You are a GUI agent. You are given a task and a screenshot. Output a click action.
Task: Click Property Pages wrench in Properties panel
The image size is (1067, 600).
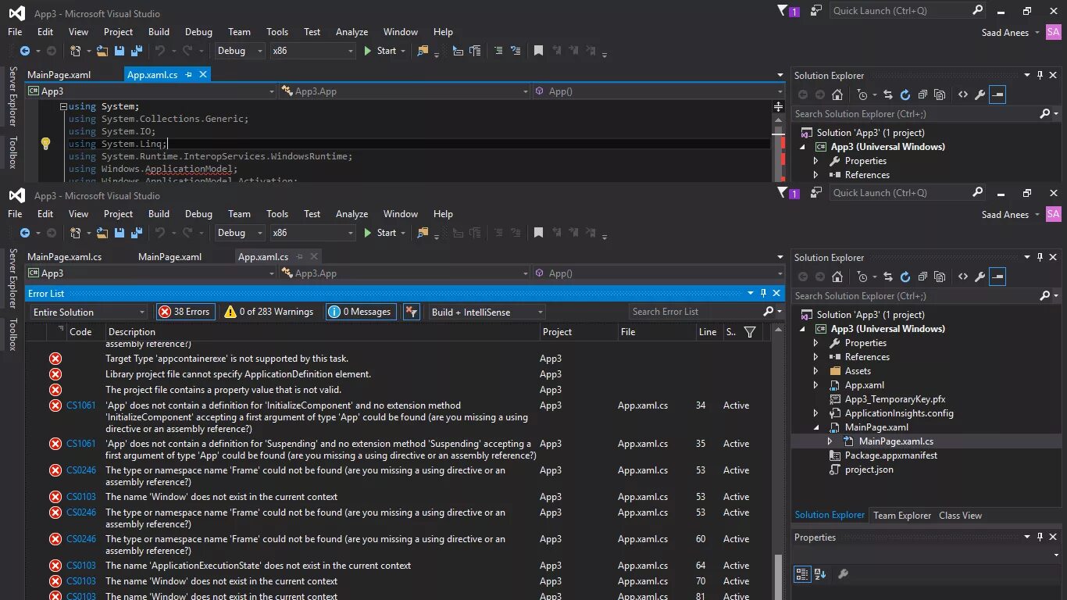point(843,574)
